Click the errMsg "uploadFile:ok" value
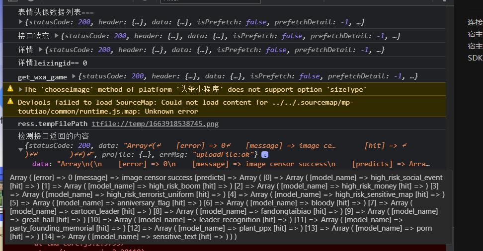 click(x=225, y=155)
